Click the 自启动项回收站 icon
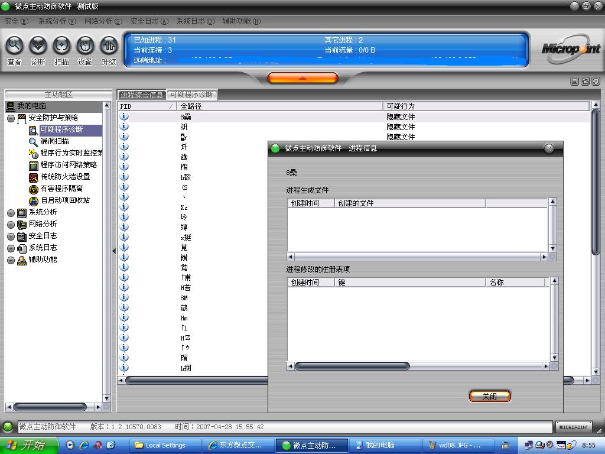Image resolution: width=605 pixels, height=454 pixels. coord(34,201)
